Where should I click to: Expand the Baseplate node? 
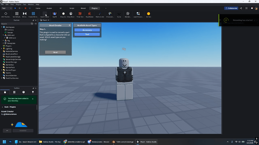pos(3,43)
